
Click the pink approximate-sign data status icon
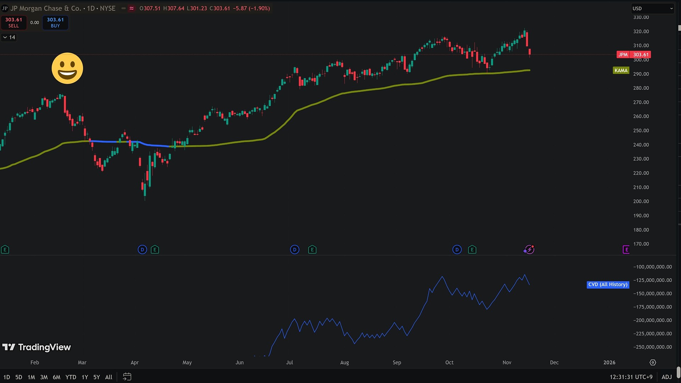[132, 9]
